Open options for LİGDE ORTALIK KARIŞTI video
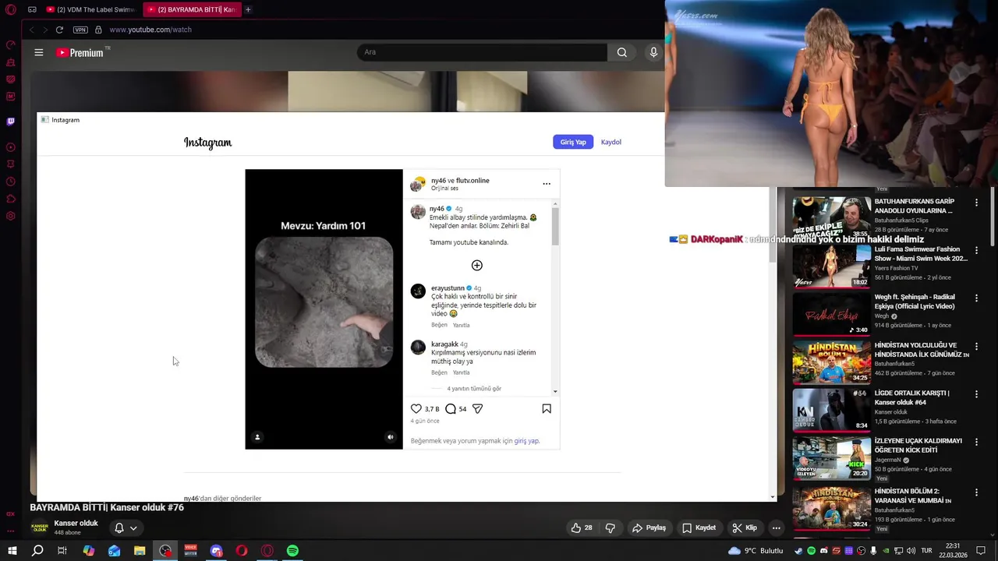 click(x=976, y=394)
